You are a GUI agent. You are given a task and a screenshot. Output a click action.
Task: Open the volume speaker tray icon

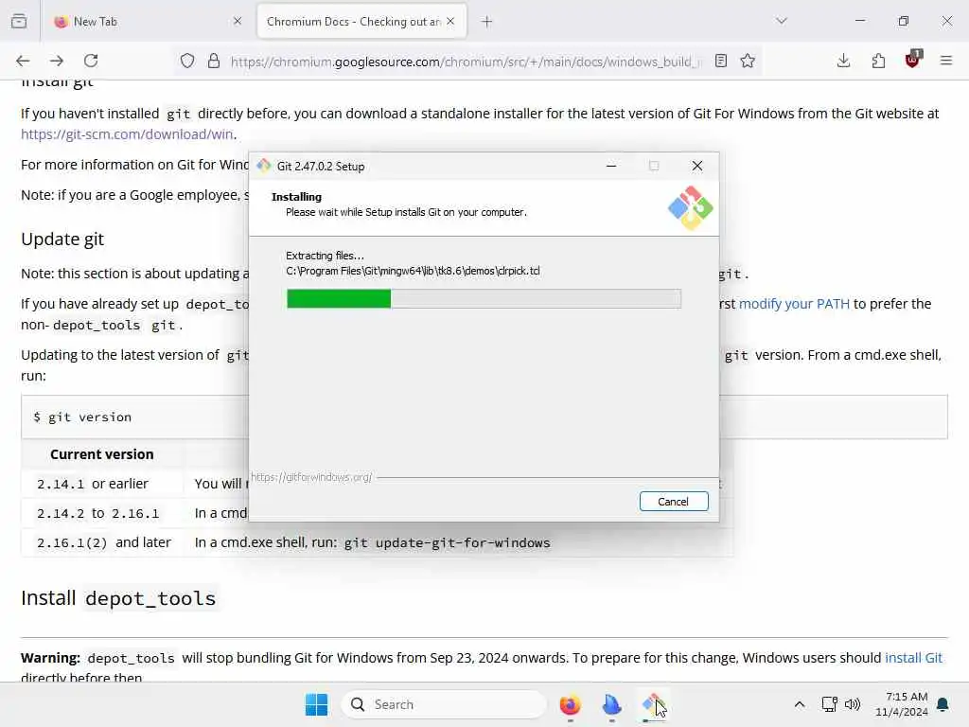(853, 704)
